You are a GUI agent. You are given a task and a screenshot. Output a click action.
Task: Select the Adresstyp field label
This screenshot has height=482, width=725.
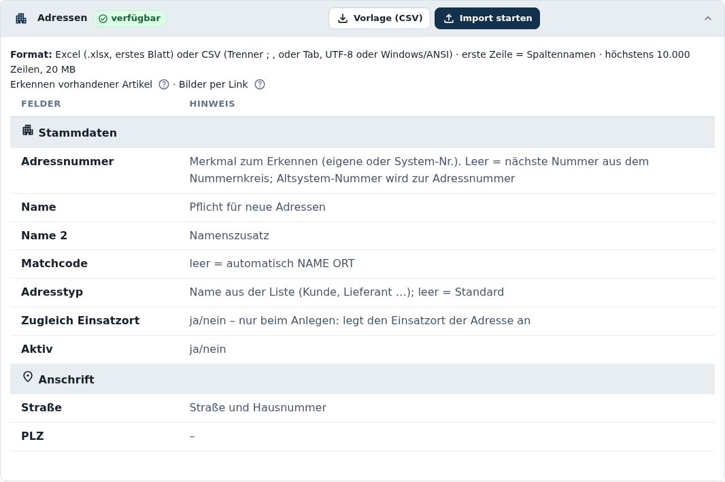(x=52, y=292)
